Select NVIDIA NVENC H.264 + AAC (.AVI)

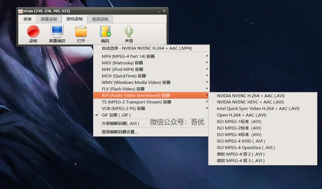(263, 96)
